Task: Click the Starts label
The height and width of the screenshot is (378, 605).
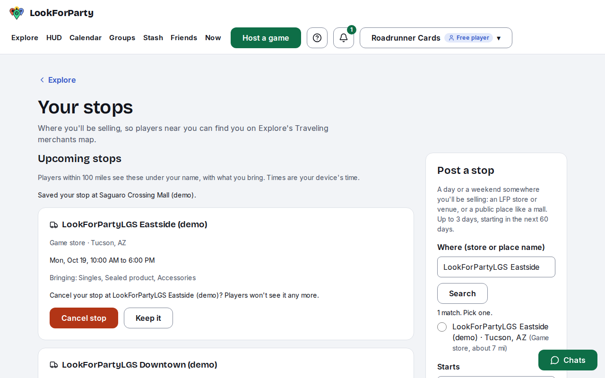Action: pyautogui.click(x=449, y=367)
